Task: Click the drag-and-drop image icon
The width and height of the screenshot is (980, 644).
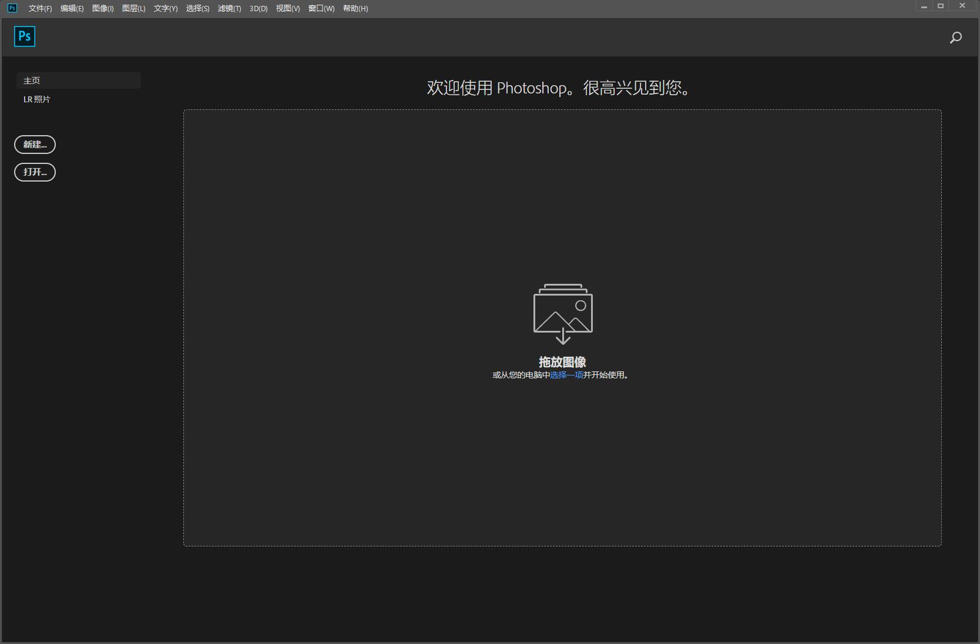Action: (563, 314)
